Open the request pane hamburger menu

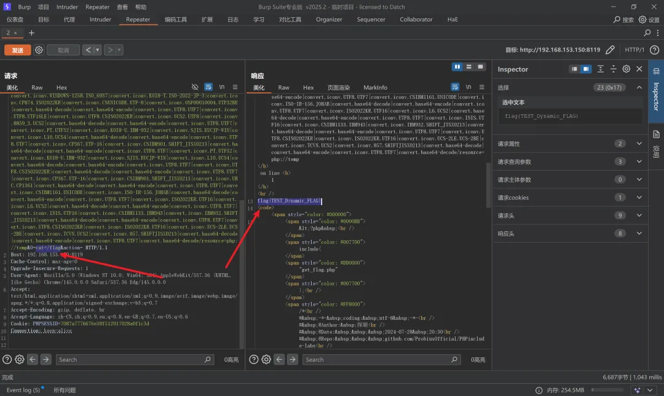pos(235,87)
